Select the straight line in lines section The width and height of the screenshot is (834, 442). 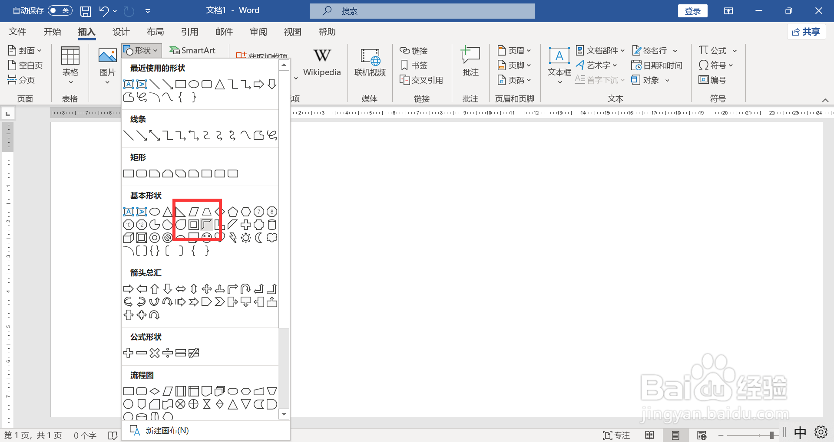pos(129,135)
